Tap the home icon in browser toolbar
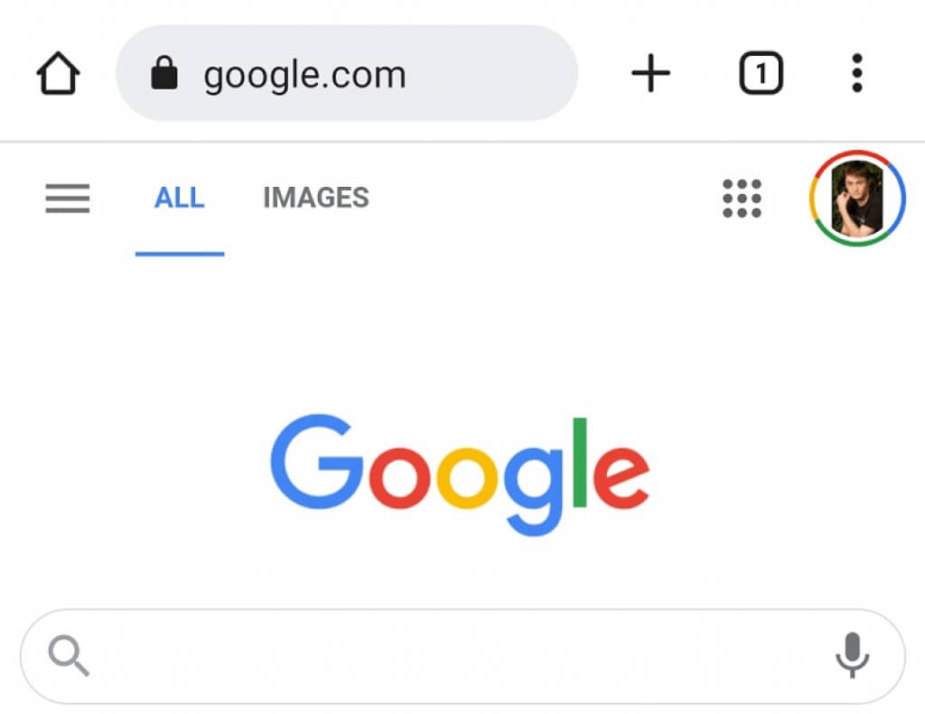925x714 pixels. point(59,74)
